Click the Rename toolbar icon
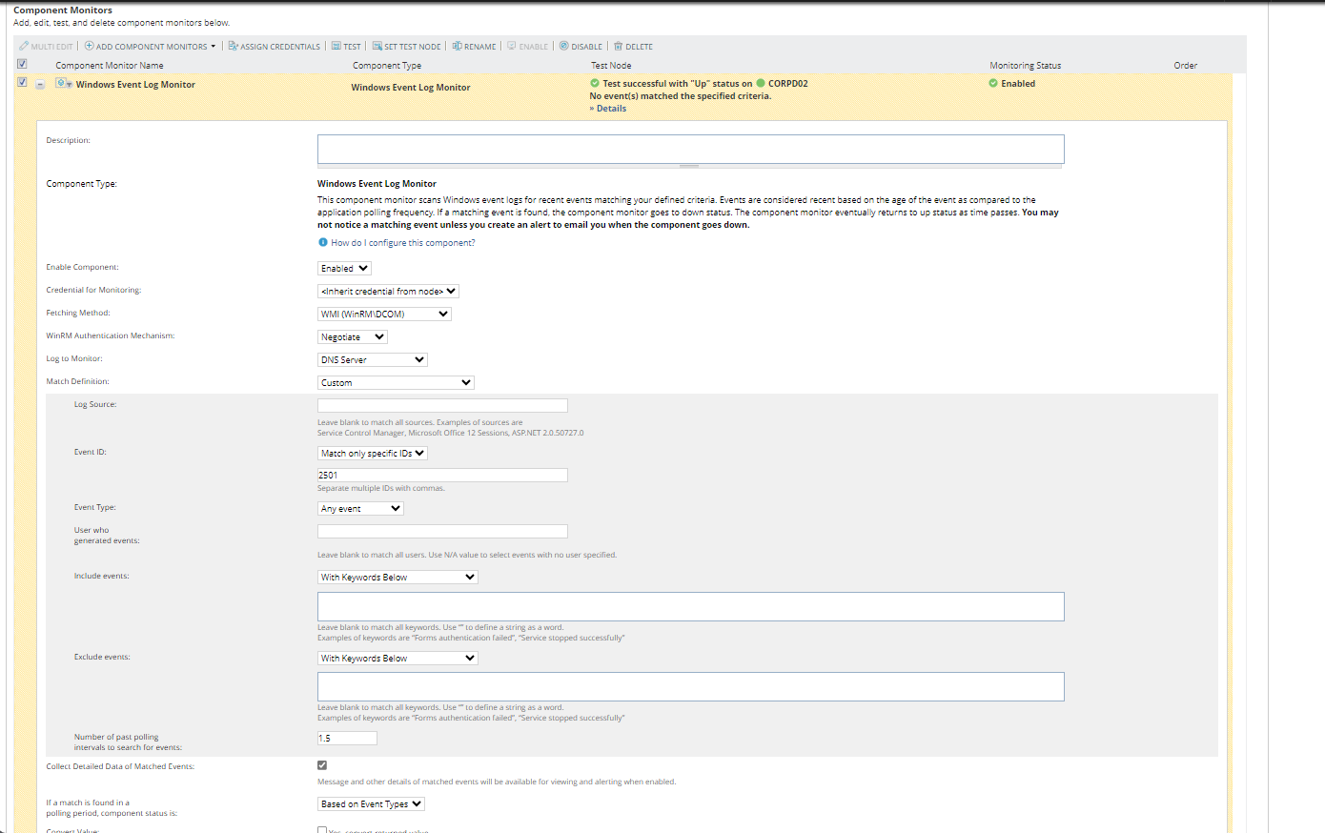The width and height of the screenshot is (1325, 833). (x=458, y=46)
